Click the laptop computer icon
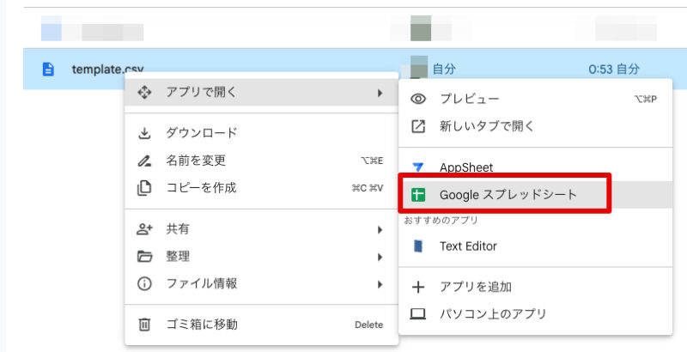The height and width of the screenshot is (352, 687). tap(418, 314)
